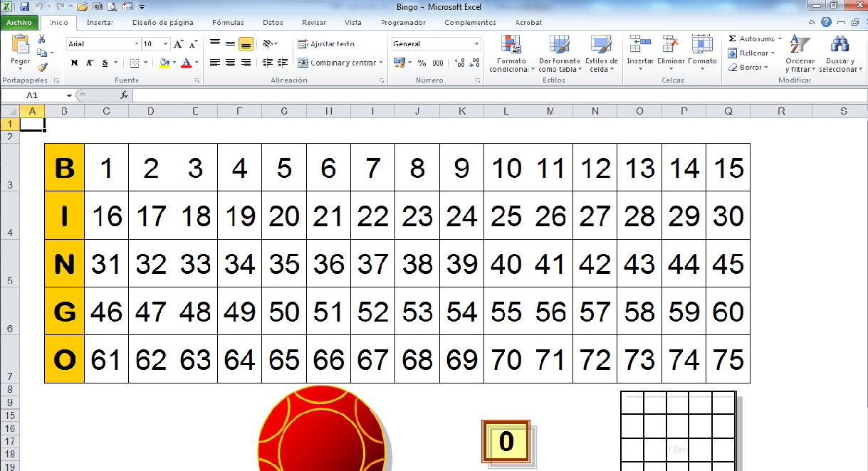This screenshot has width=868, height=471.
Task: Click the Rellenar fill button
Action: click(751, 53)
